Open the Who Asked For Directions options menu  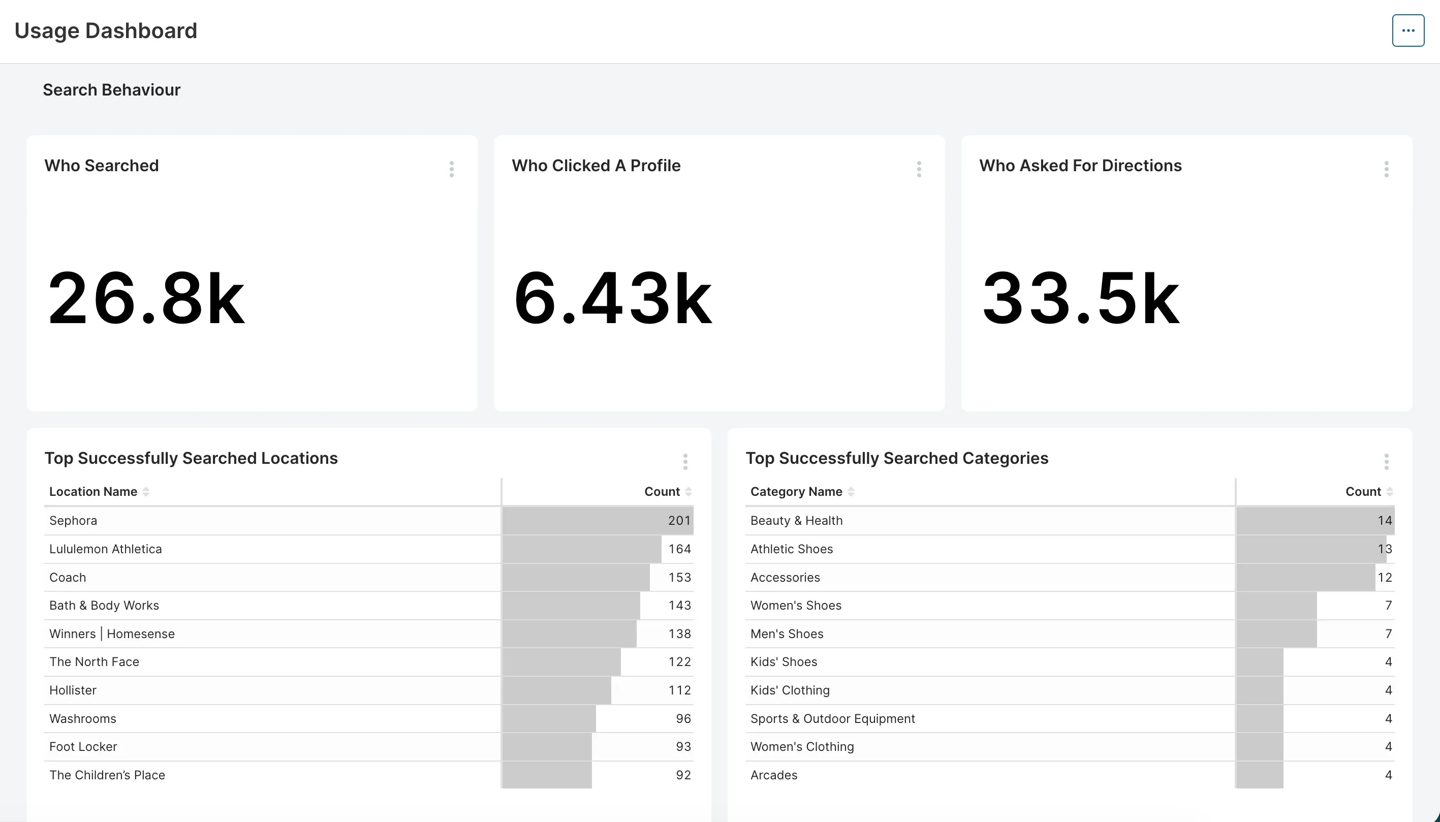(1386, 168)
